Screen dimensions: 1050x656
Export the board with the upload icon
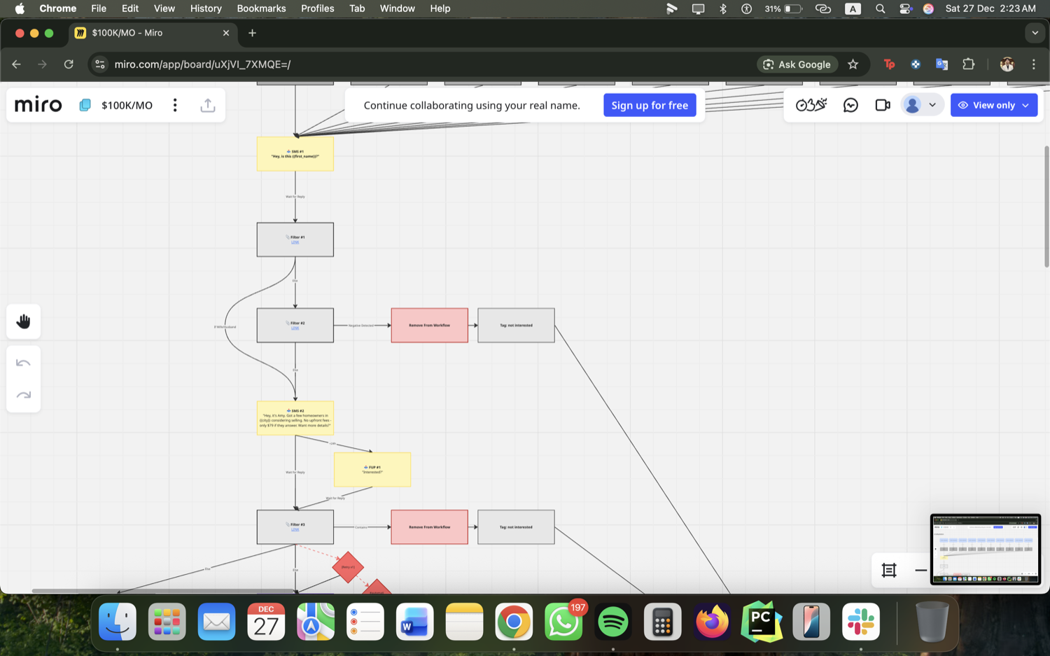click(208, 105)
